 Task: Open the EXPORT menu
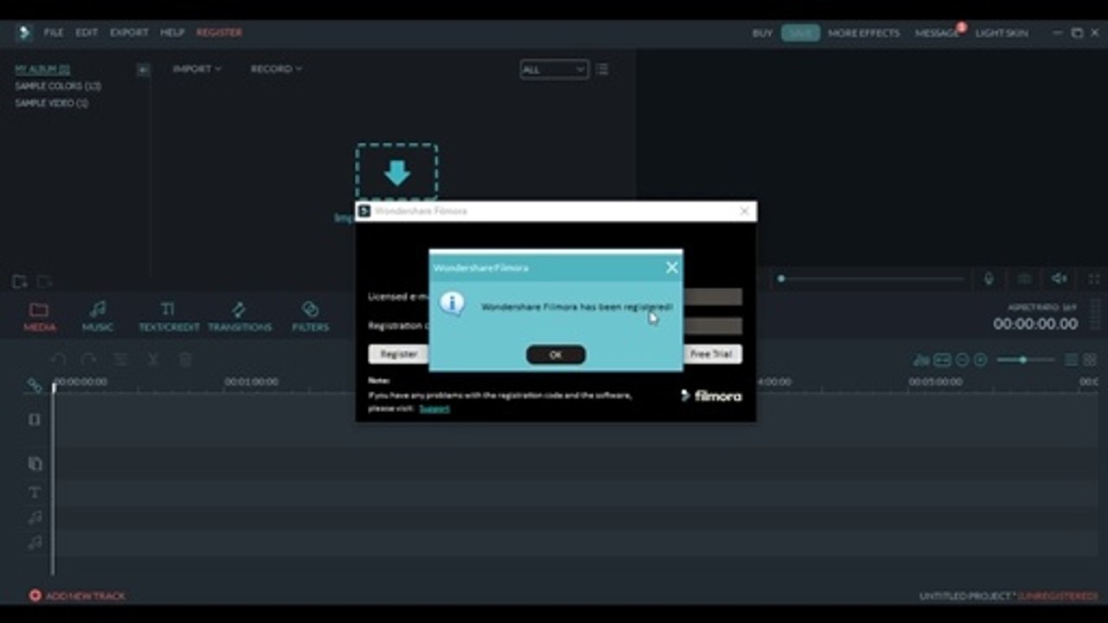tap(129, 32)
